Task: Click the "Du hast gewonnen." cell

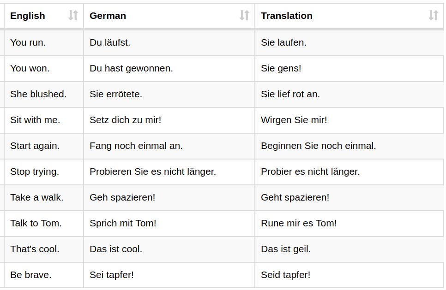Action: (131, 68)
